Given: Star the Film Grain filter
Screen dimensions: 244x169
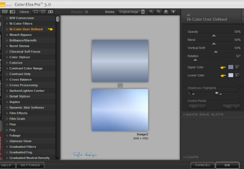Looking at the screenshot, I should point(7,119).
